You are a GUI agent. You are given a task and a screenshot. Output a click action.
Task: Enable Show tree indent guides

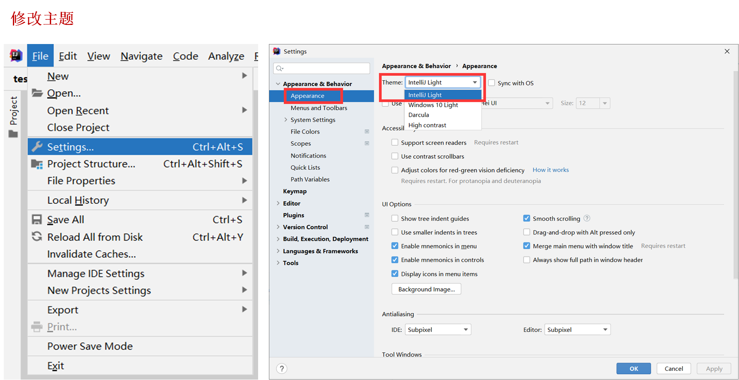tap(395, 218)
